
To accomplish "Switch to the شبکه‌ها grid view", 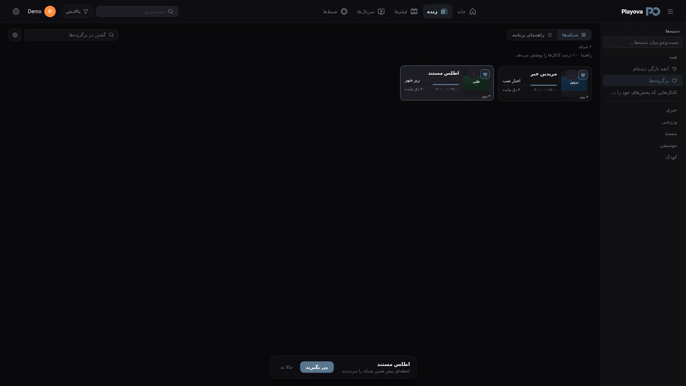I will 574,35.
